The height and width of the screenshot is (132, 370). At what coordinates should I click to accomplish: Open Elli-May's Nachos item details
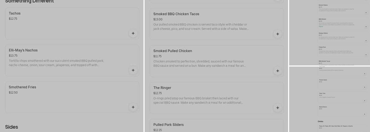(x=23, y=50)
